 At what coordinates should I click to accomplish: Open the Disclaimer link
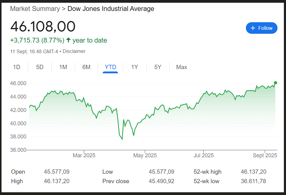coord(74,51)
